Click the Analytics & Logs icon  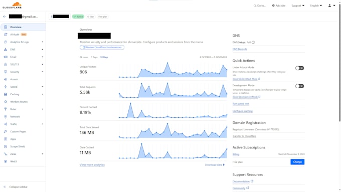6,42
